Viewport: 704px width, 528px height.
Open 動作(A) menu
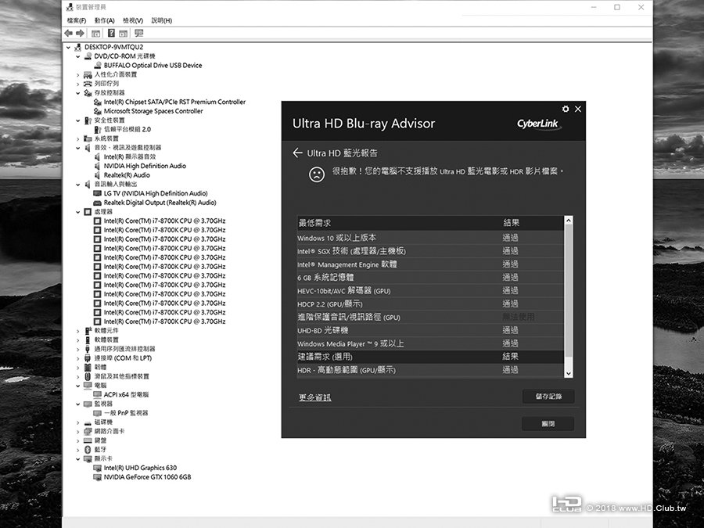pyautogui.click(x=104, y=20)
